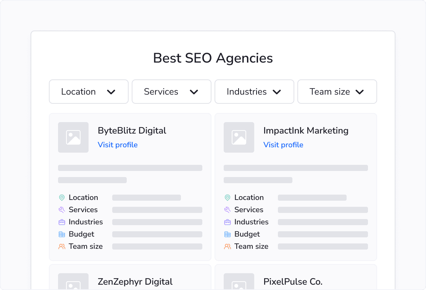
Task: Visit profile link for ImpactInk Marketing
Action: (x=283, y=145)
